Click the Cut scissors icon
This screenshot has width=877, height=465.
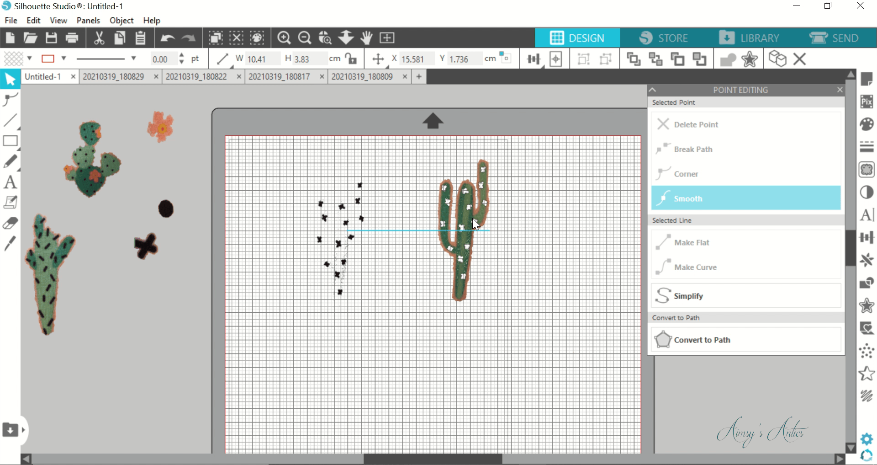pyautogui.click(x=99, y=38)
